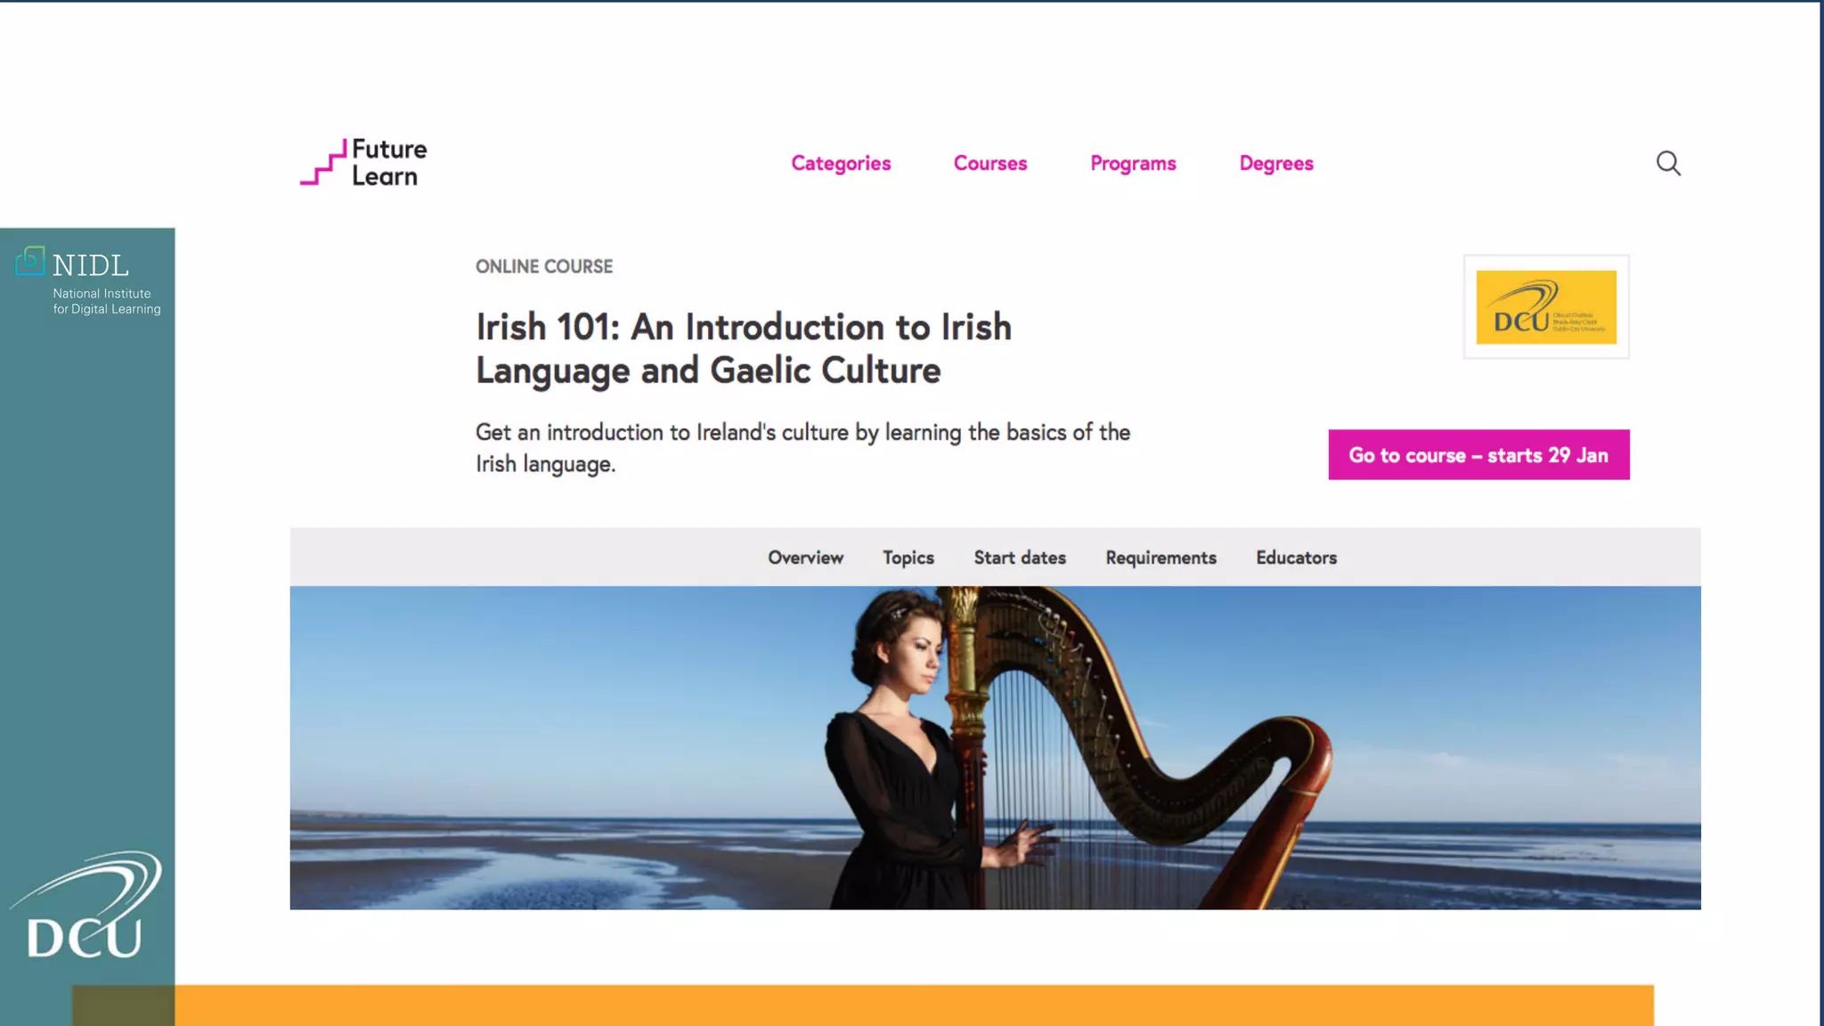Click the Irish 101 course title

tap(744, 348)
